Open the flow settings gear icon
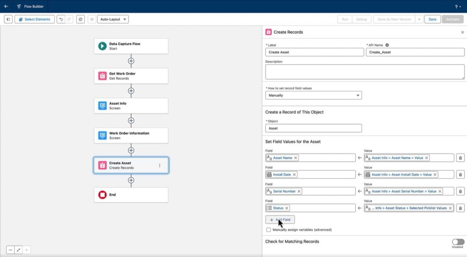The height and width of the screenshot is (257, 467). [x=92, y=19]
